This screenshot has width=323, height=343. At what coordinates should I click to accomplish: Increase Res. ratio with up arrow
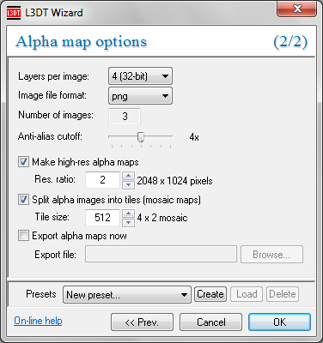128,176
